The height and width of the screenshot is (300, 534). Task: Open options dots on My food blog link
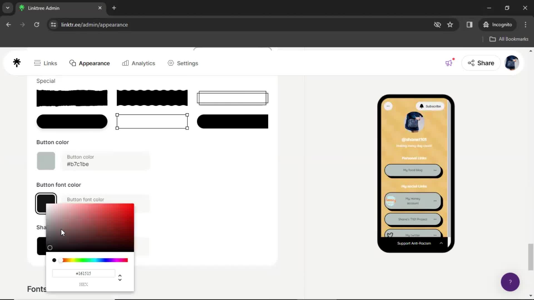click(435, 170)
